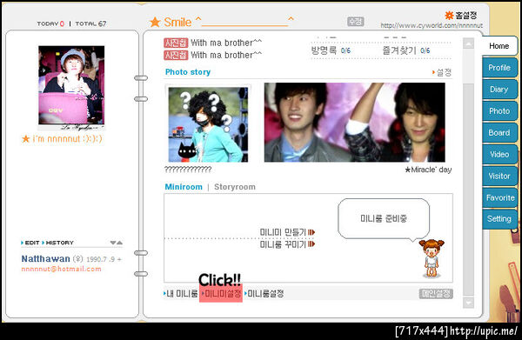The image size is (522, 340).
Task: Click the plus sign after birthdate
Action: [119, 259]
